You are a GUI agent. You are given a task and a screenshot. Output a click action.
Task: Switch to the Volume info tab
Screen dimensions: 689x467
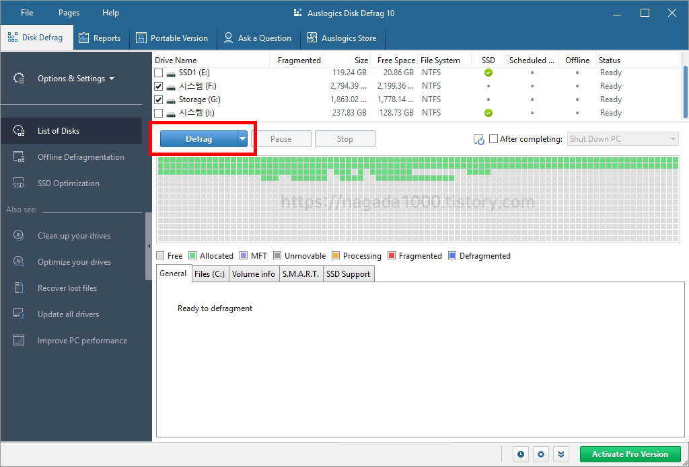[x=254, y=274]
